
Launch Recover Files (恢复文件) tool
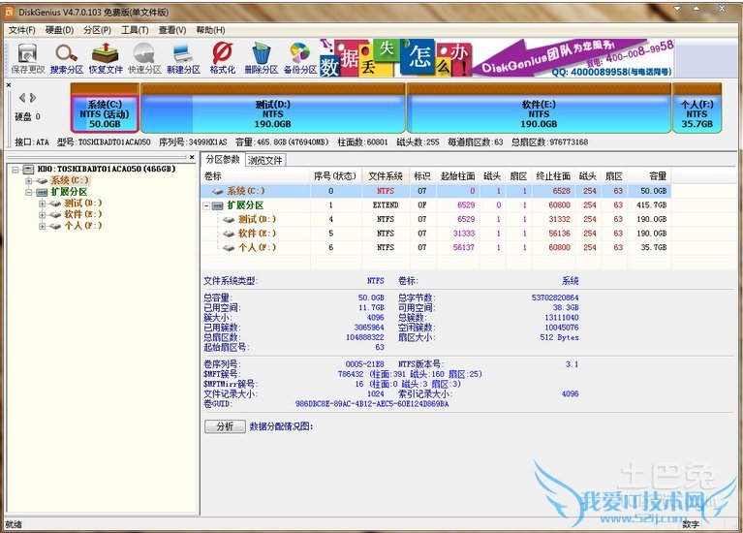click(106, 58)
